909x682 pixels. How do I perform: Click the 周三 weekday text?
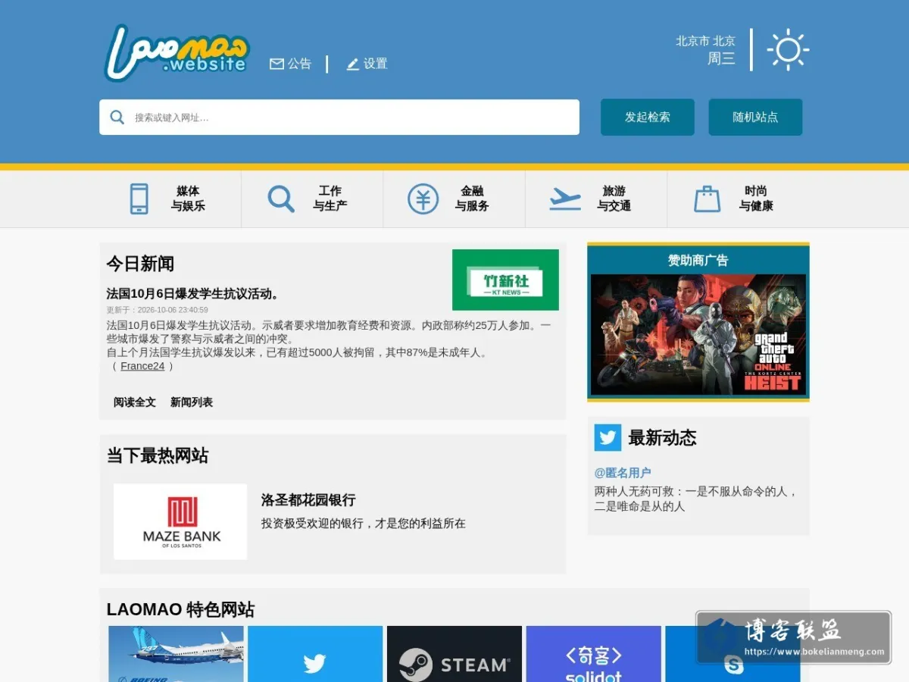(x=721, y=58)
